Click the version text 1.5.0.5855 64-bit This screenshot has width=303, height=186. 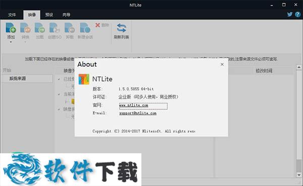(x=136, y=89)
